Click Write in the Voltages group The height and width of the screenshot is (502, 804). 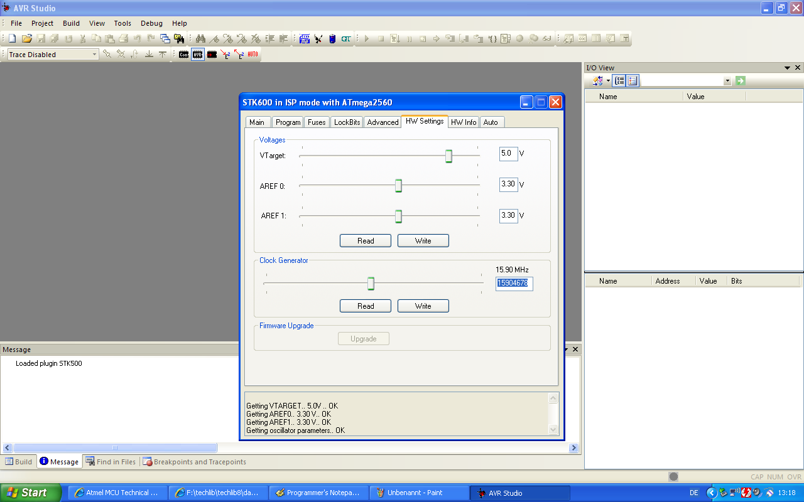423,241
